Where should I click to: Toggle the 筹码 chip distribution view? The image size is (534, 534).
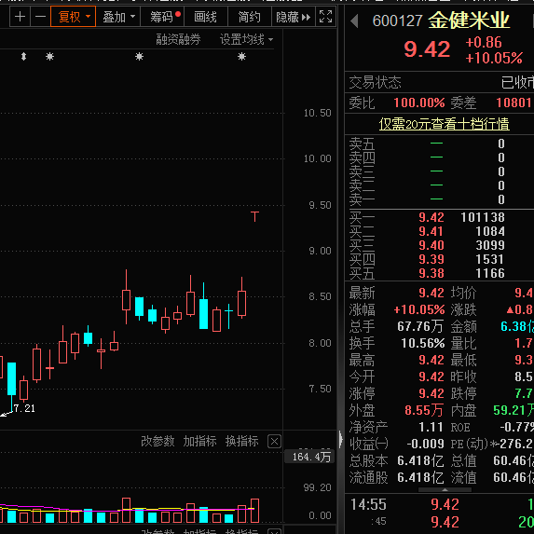pos(162,17)
